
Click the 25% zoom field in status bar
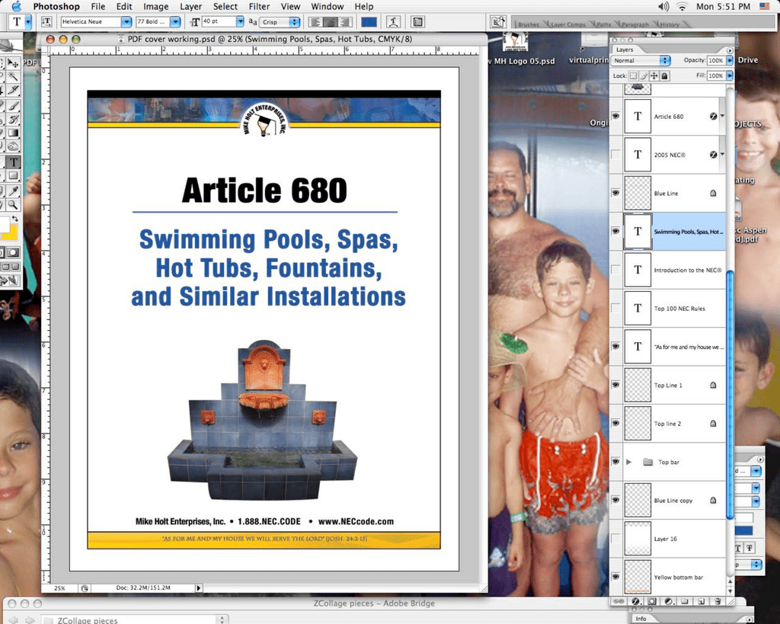tap(59, 587)
